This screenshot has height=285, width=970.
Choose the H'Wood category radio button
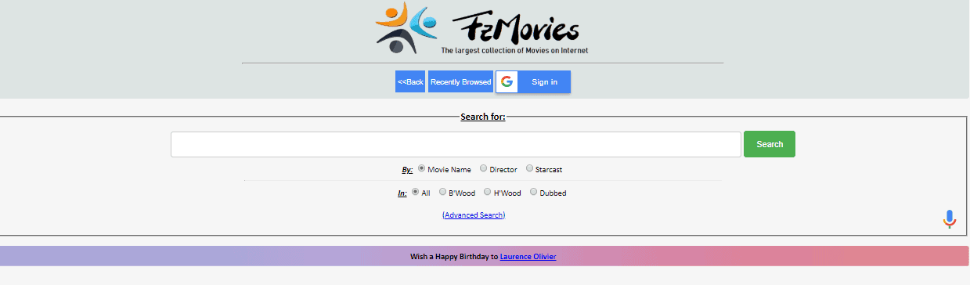[x=488, y=192]
